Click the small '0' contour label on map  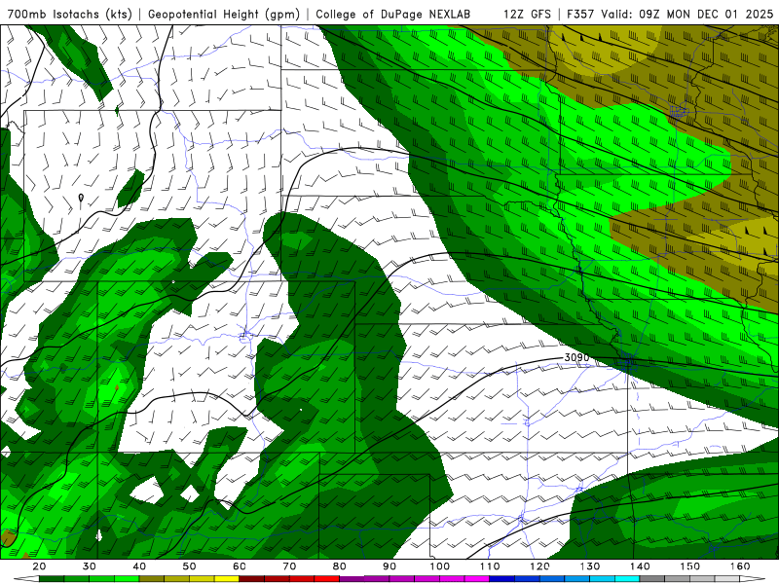[81, 198]
